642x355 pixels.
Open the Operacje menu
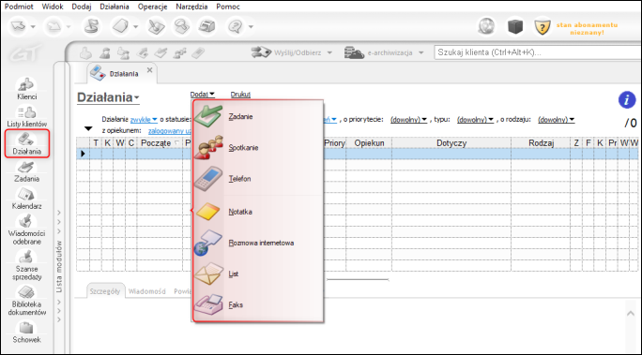click(152, 7)
